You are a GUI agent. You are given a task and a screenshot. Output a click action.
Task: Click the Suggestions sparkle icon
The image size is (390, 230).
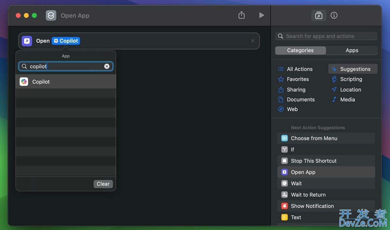[x=334, y=69]
